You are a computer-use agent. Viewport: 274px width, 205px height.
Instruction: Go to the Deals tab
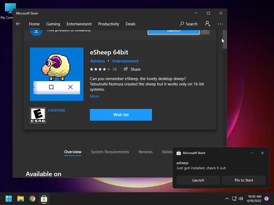click(x=131, y=24)
